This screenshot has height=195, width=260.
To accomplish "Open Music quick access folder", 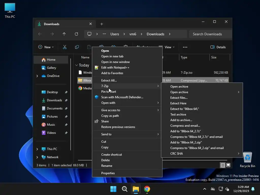I will click(x=51, y=125).
